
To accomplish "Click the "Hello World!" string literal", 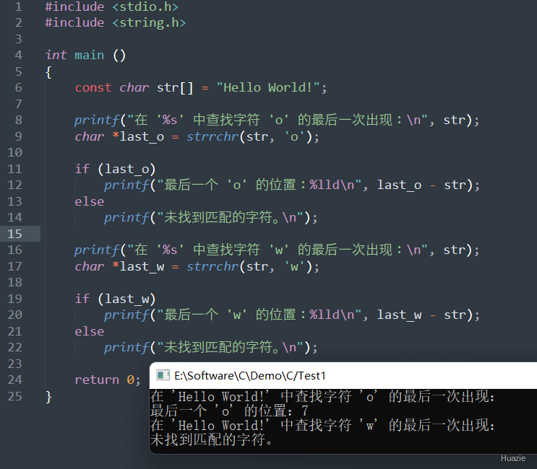I will point(268,87).
